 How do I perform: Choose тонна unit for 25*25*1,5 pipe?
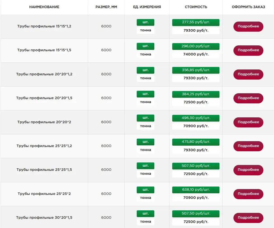coord(145,174)
